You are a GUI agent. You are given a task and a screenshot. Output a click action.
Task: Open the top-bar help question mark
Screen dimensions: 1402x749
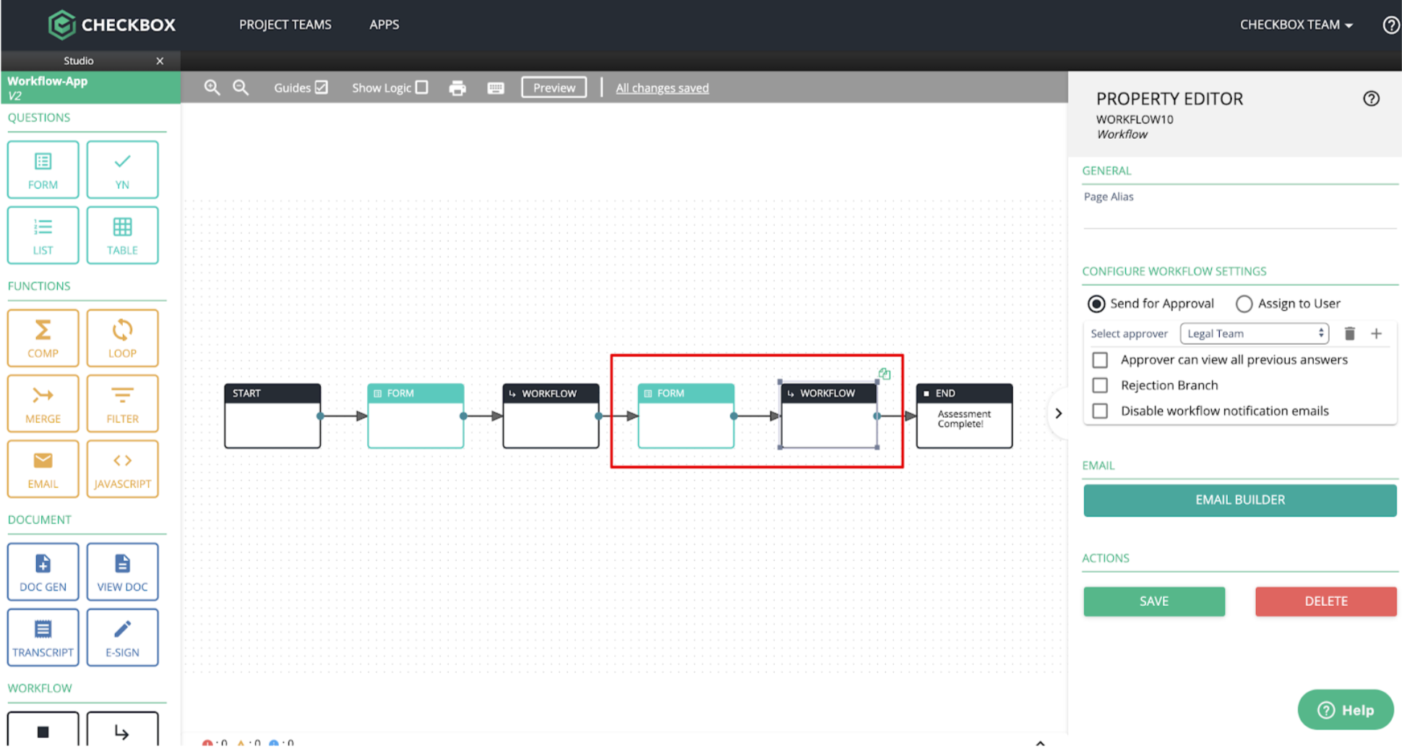1391,25
